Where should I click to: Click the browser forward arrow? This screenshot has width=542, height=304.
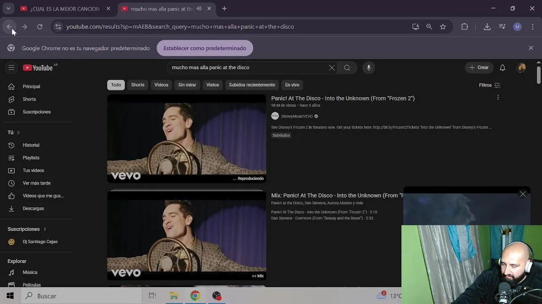pyautogui.click(x=25, y=27)
